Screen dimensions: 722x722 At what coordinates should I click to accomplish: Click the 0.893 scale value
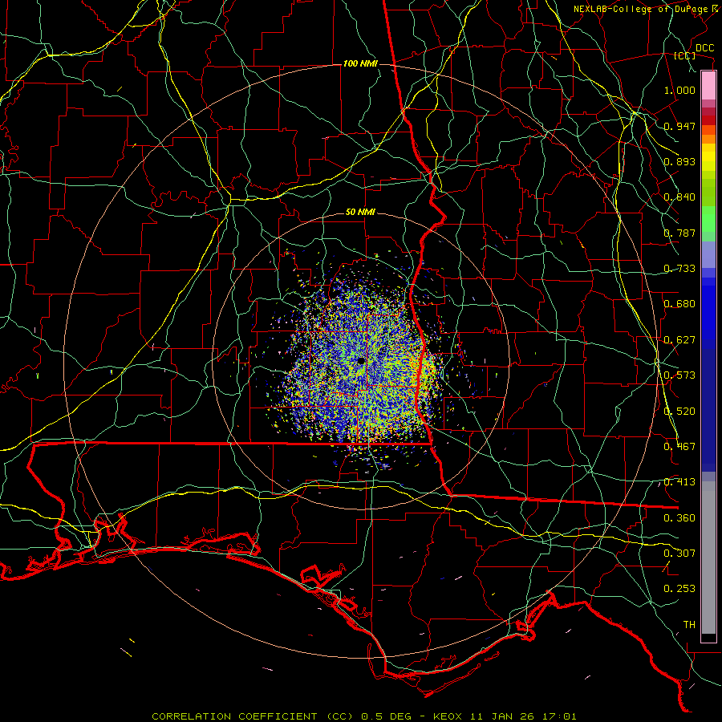[679, 161]
